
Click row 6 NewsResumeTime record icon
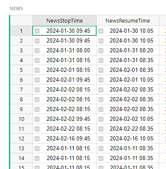(x=101, y=80)
